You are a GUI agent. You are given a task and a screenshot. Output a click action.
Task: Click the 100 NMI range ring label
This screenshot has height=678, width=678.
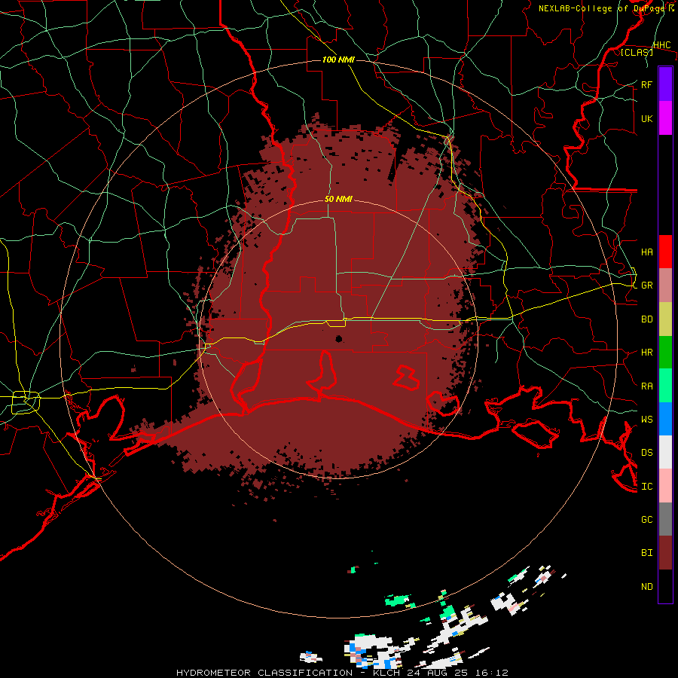coord(338,60)
